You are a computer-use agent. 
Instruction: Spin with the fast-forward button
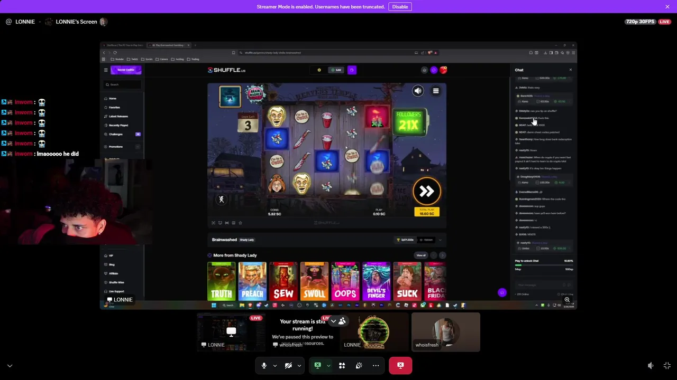click(426, 191)
